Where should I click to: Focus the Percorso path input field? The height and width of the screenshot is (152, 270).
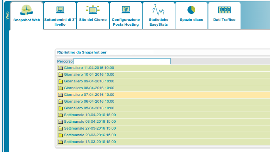pos(122,61)
